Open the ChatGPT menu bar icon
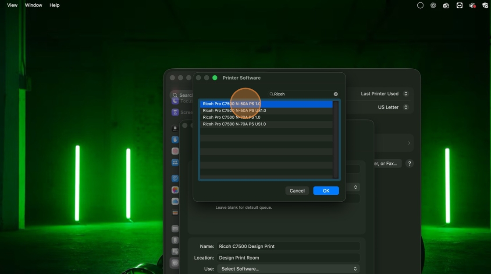The height and width of the screenshot is (274, 491). (x=433, y=5)
